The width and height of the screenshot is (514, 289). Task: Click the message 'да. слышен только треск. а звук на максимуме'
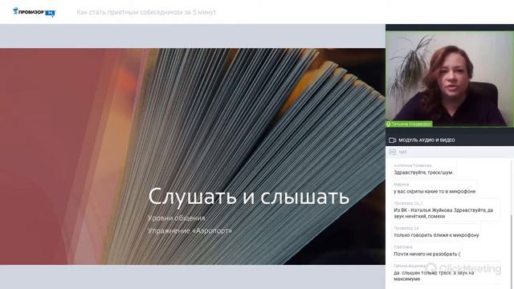click(434, 276)
